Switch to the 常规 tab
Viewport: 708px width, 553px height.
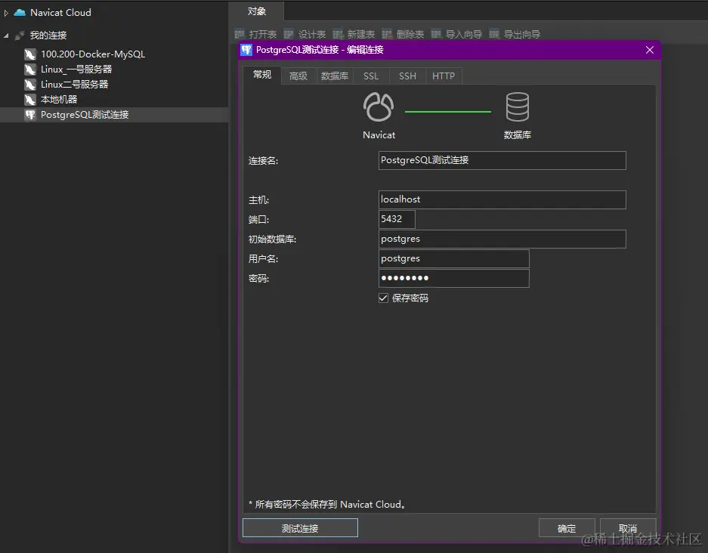point(262,75)
